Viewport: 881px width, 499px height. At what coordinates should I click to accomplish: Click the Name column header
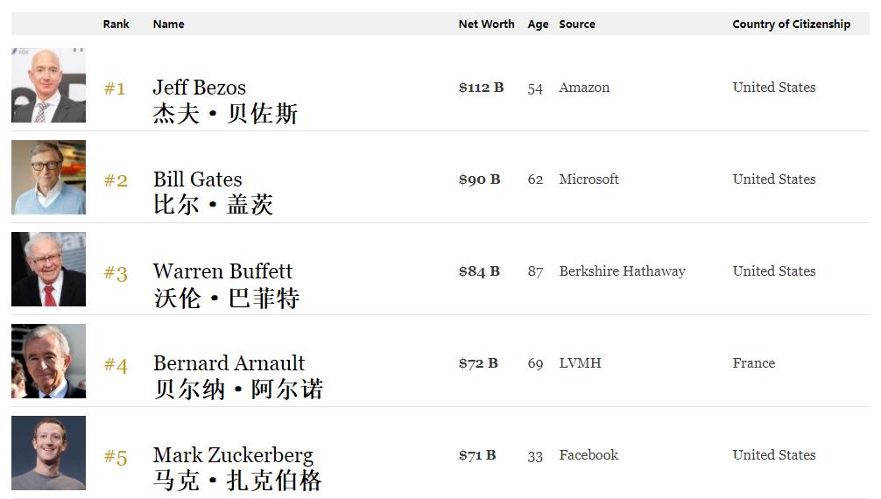[x=168, y=25]
